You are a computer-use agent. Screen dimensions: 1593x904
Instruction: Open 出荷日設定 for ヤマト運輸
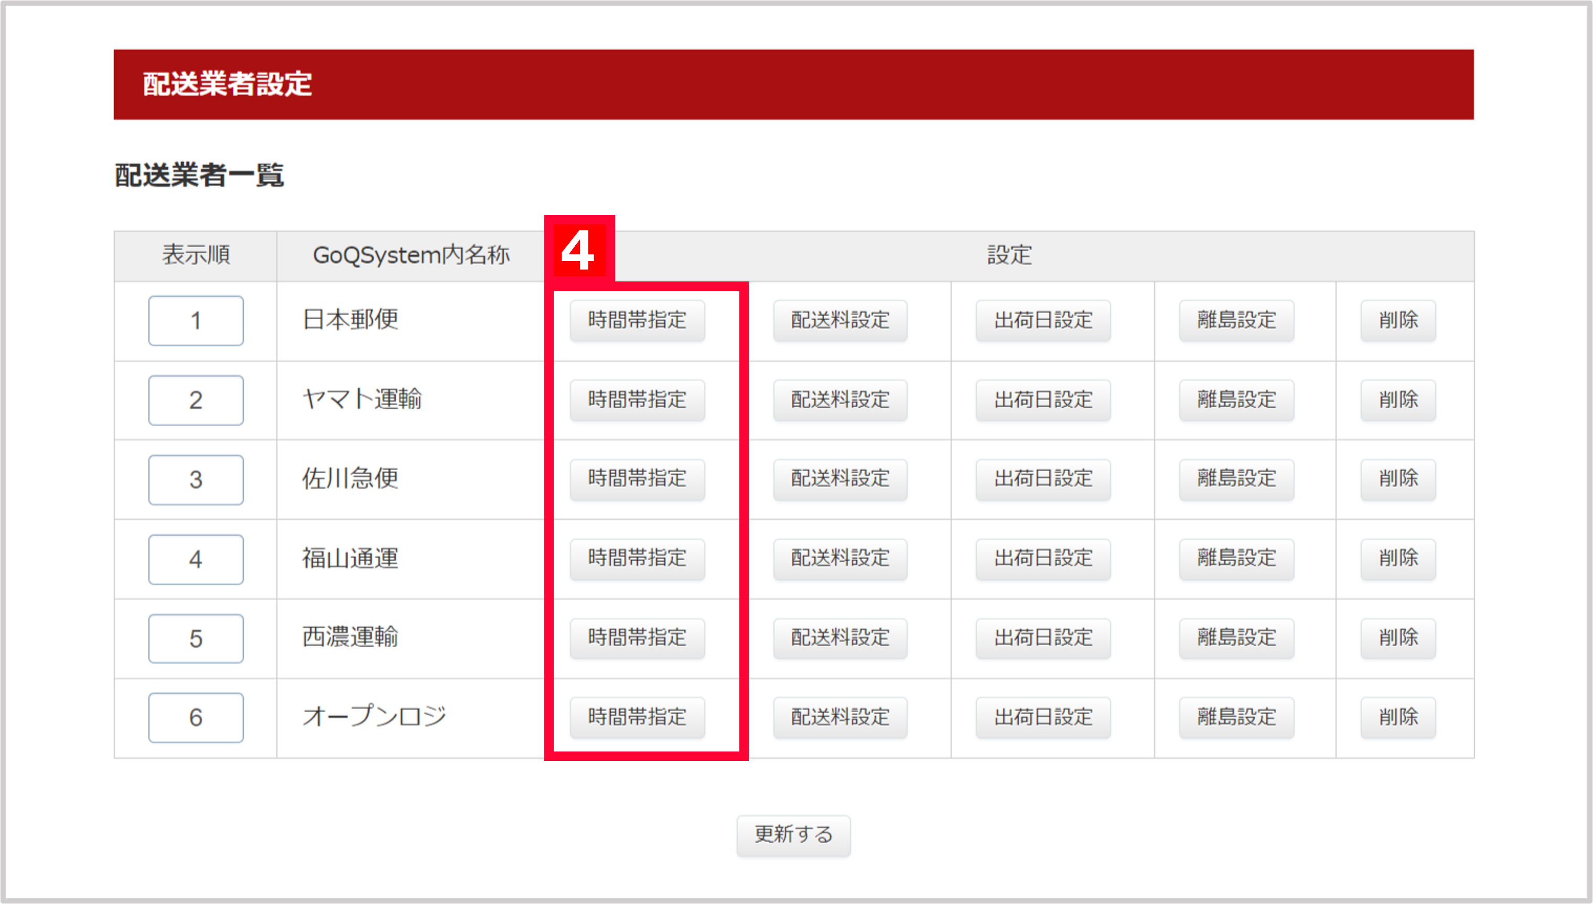(1043, 400)
